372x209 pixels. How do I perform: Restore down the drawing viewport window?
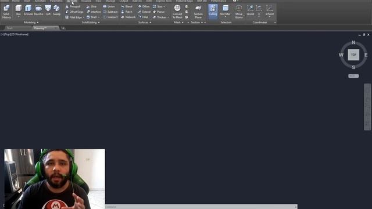point(364,35)
